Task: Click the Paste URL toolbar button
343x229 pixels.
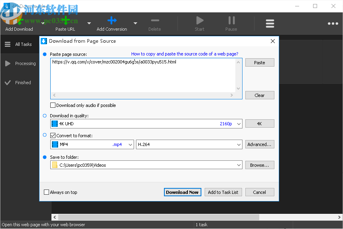Action: click(65, 24)
